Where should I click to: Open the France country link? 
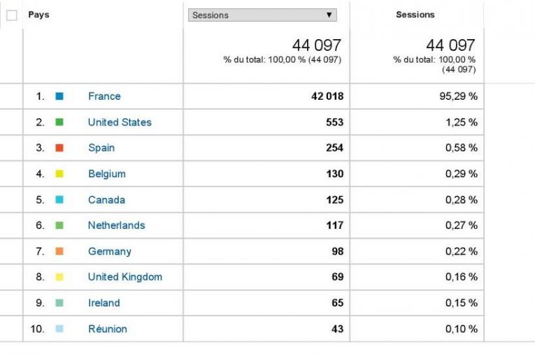tap(104, 96)
